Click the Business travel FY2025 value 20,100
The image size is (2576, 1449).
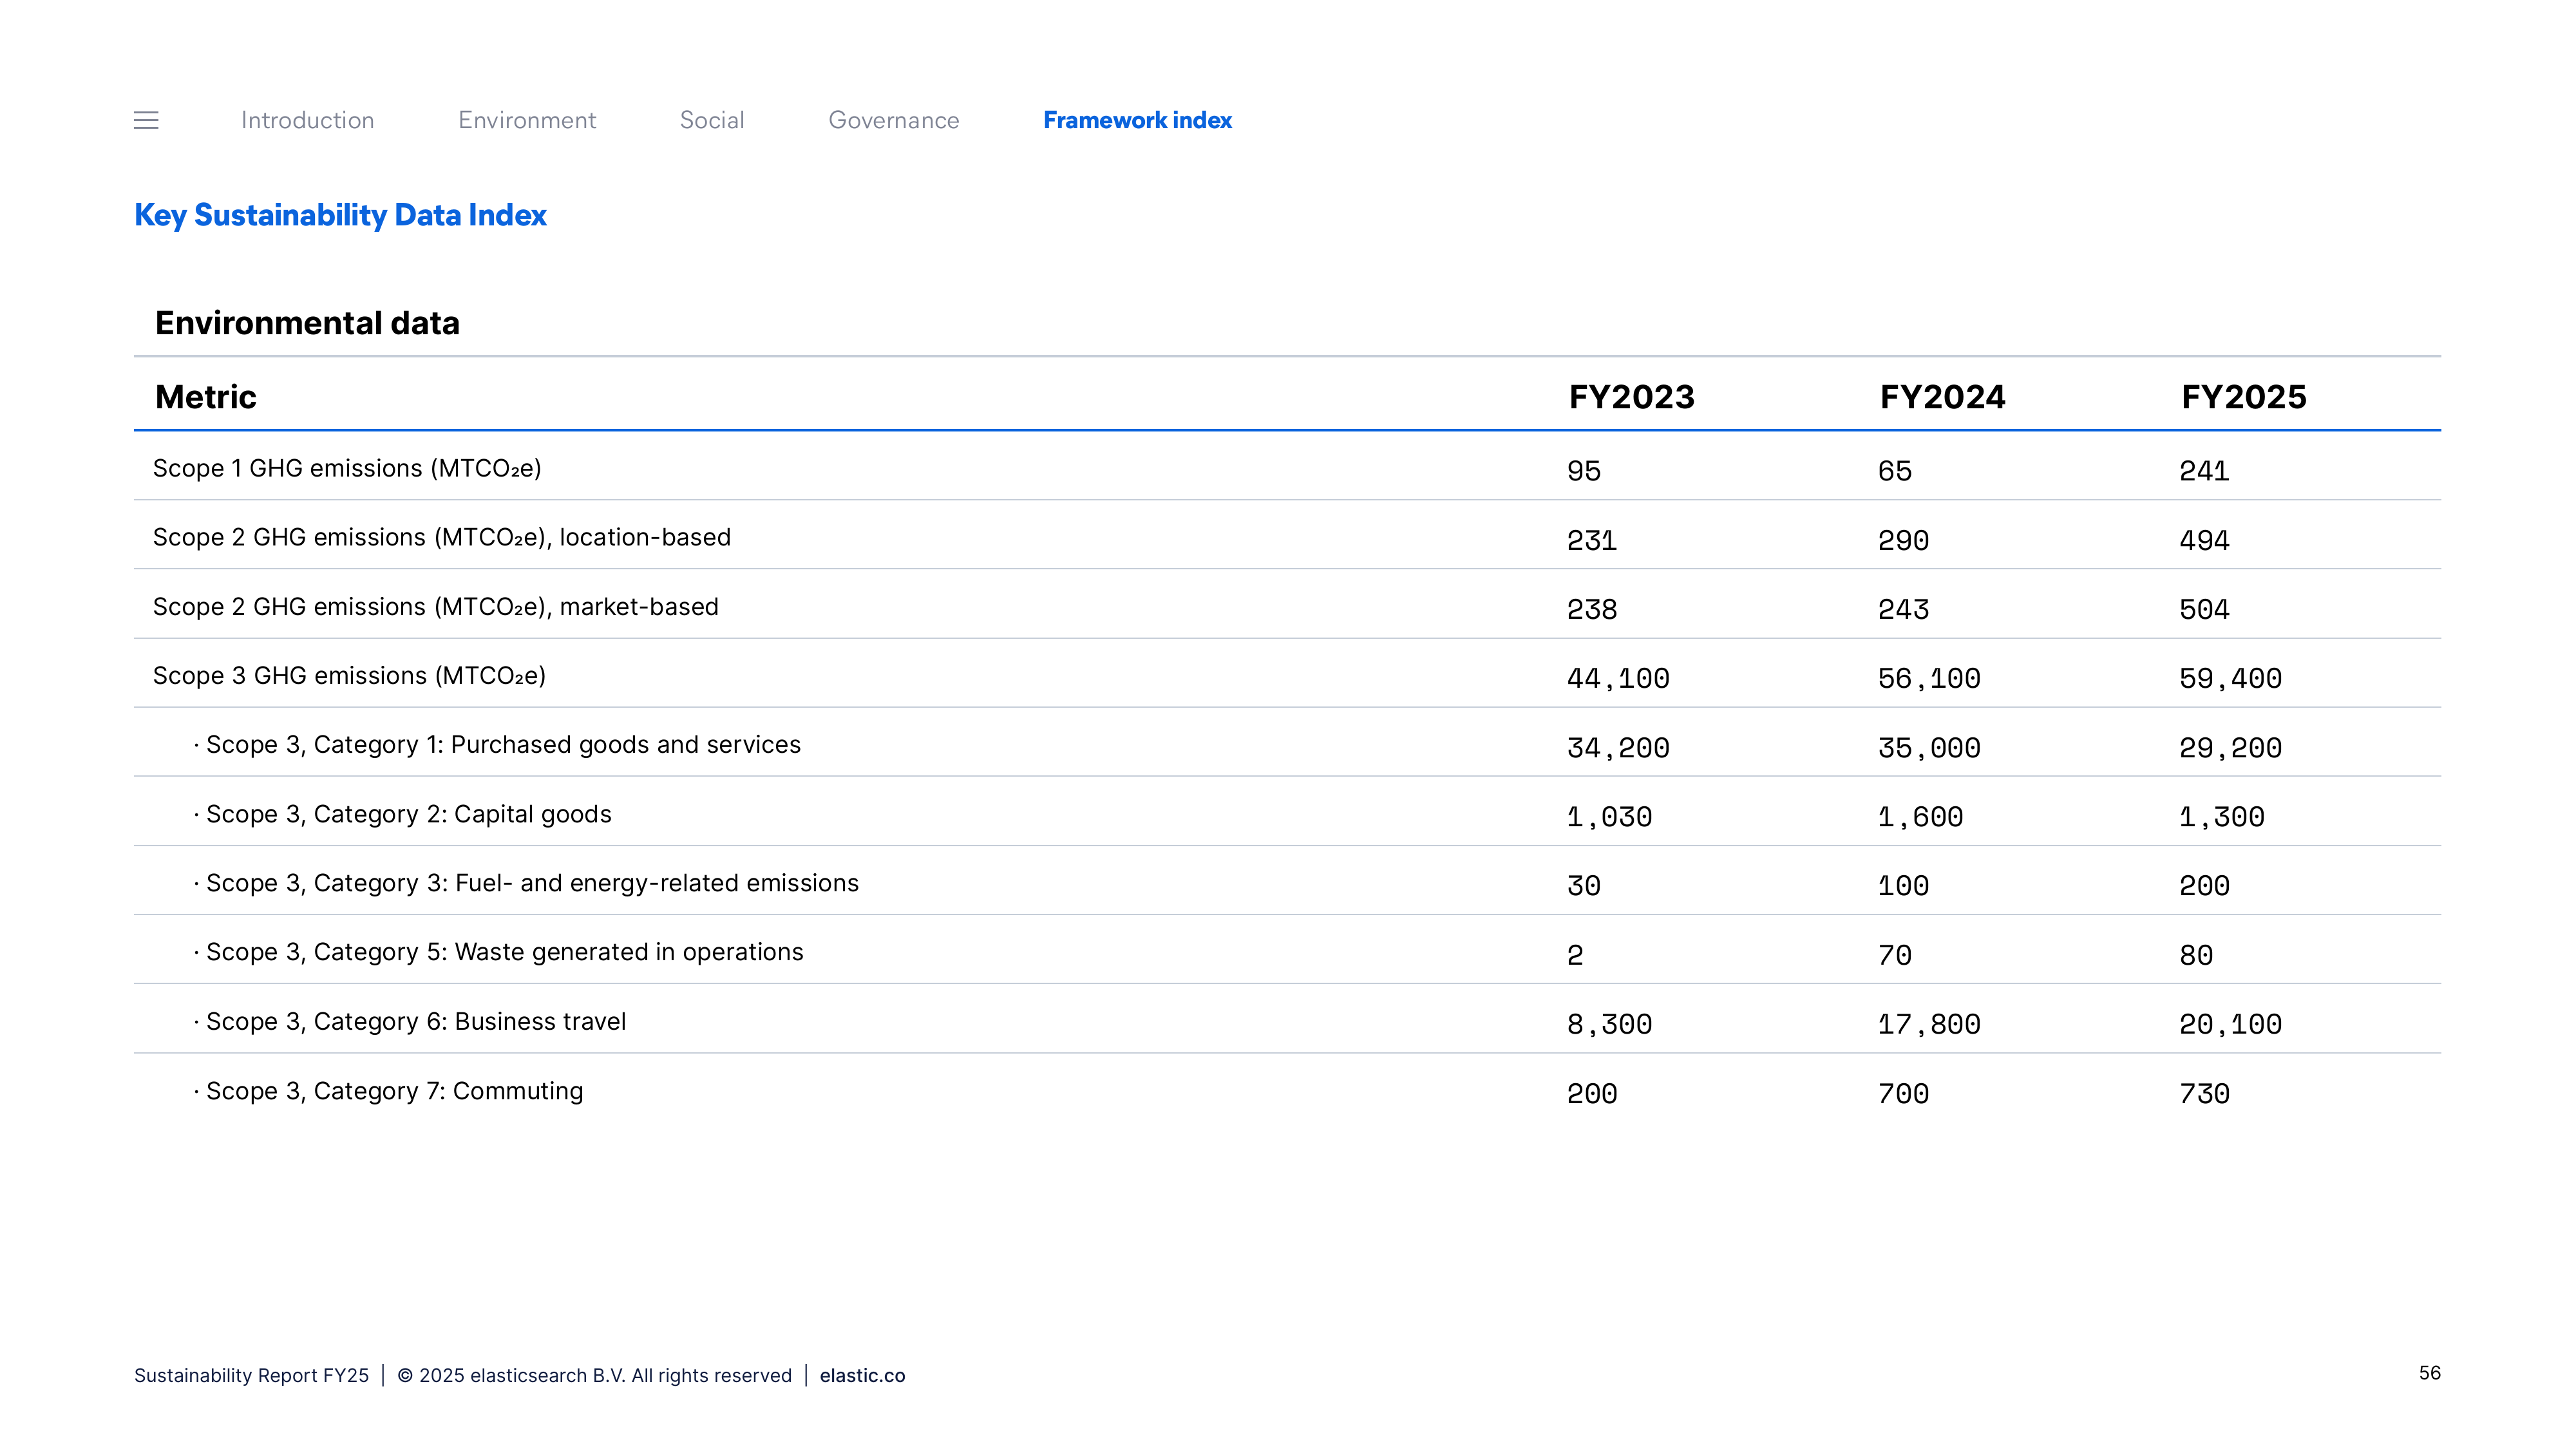point(2230,1024)
